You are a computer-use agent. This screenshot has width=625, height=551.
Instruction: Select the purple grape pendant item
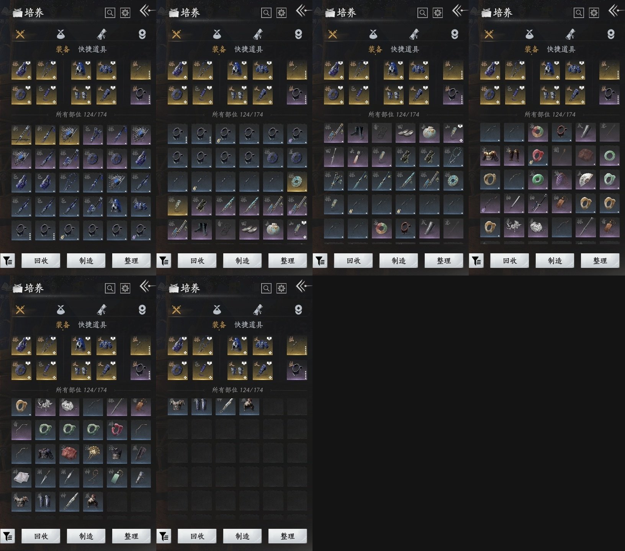click(561, 180)
